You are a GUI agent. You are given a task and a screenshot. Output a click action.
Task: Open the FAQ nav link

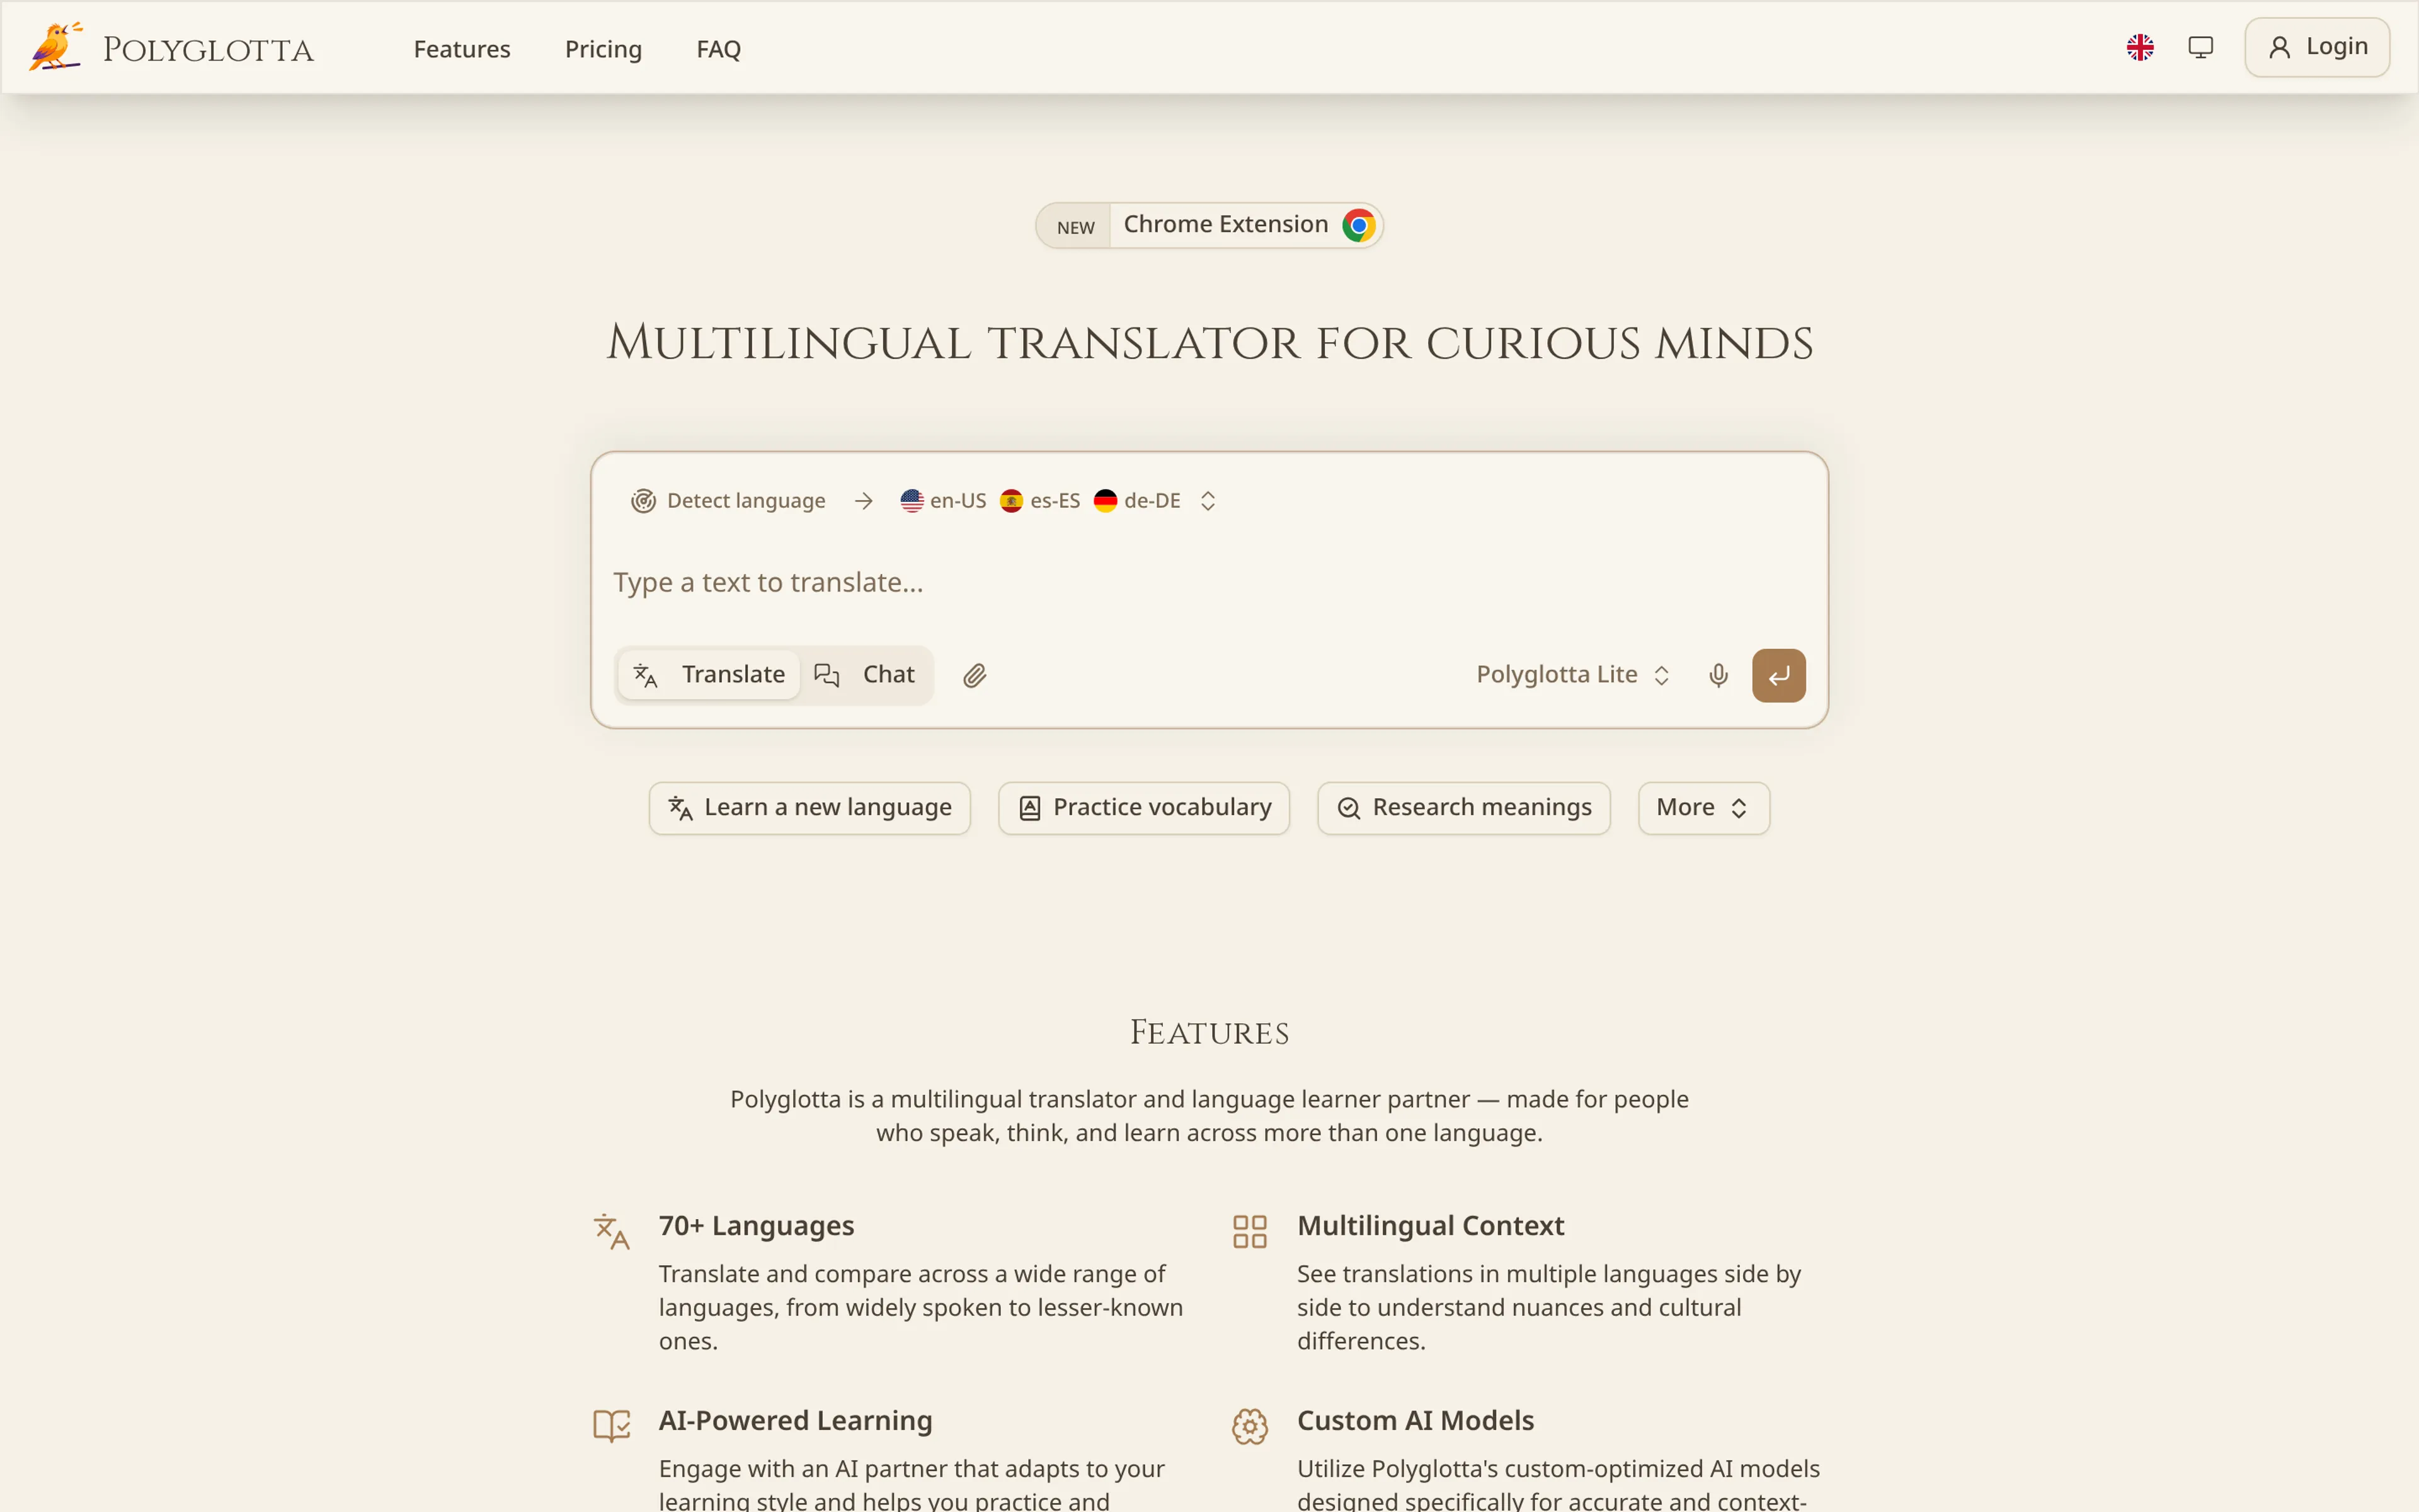pos(719,49)
